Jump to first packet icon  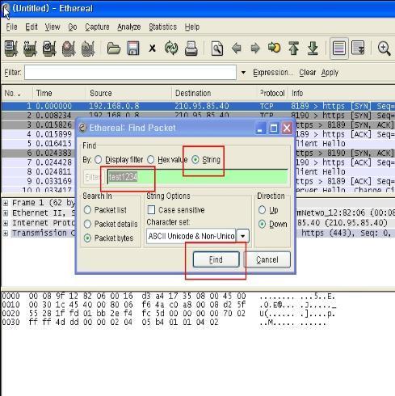click(293, 48)
